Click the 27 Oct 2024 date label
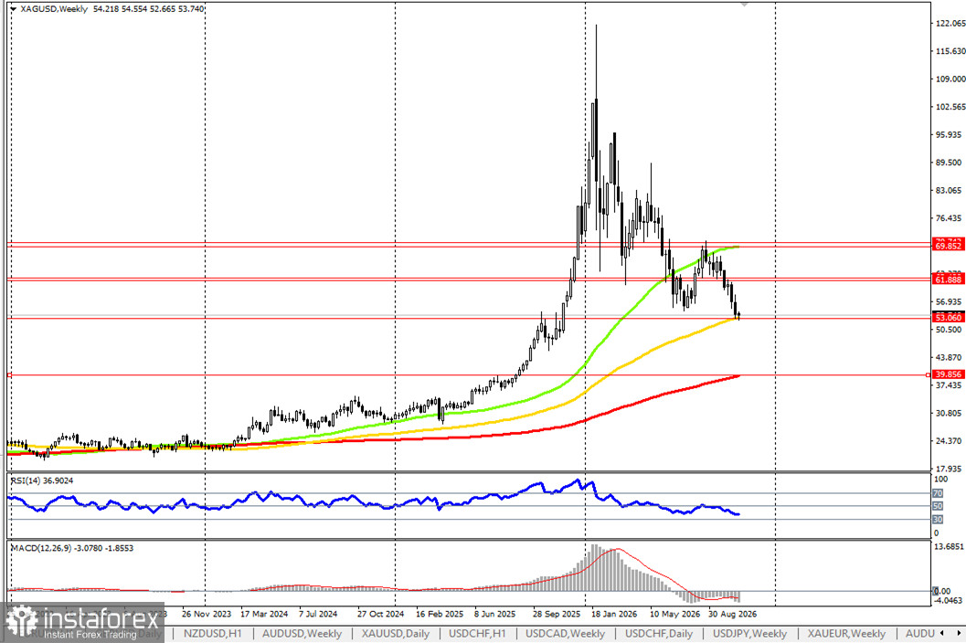The image size is (966, 643). [380, 614]
